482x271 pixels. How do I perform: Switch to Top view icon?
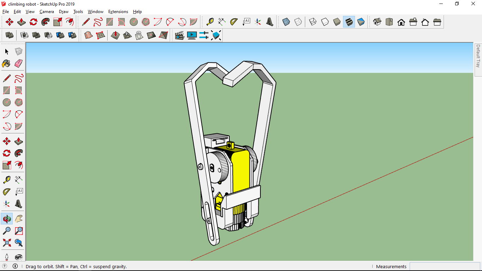tap(389, 22)
